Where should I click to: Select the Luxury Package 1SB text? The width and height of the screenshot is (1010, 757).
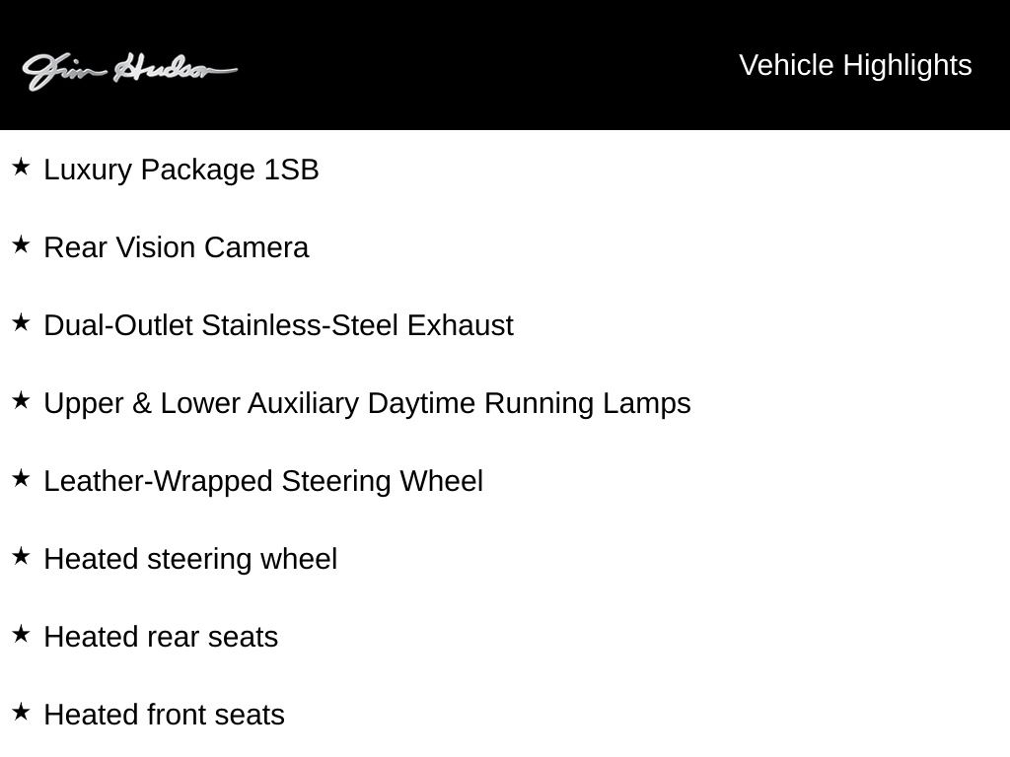[181, 170]
